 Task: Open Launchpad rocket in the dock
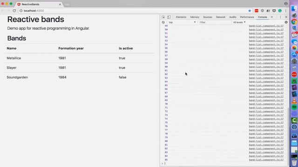[294, 15]
